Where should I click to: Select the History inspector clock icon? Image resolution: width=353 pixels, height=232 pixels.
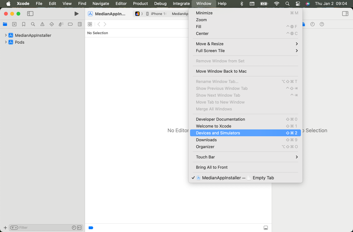point(312,24)
